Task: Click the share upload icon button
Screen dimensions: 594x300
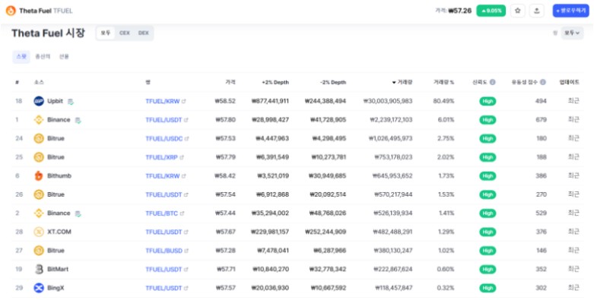Action: click(536, 11)
